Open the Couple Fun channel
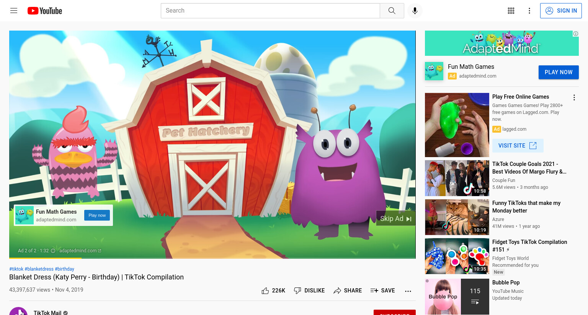 (504, 180)
